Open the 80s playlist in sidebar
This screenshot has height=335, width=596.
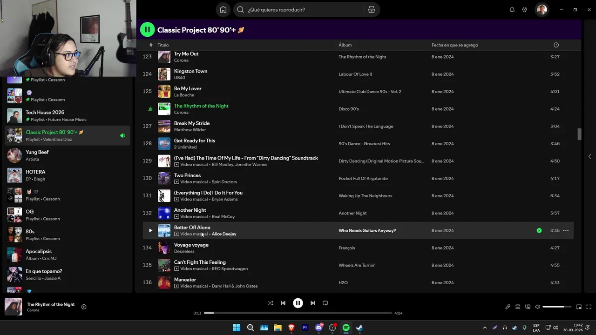(68, 235)
